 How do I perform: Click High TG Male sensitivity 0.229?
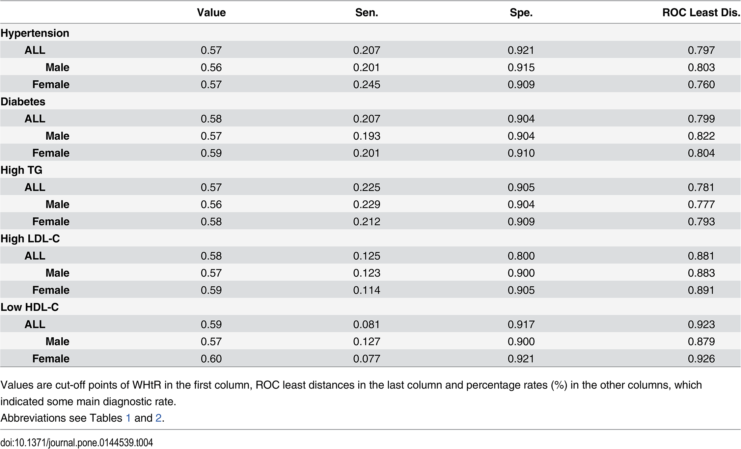pyautogui.click(x=367, y=204)
